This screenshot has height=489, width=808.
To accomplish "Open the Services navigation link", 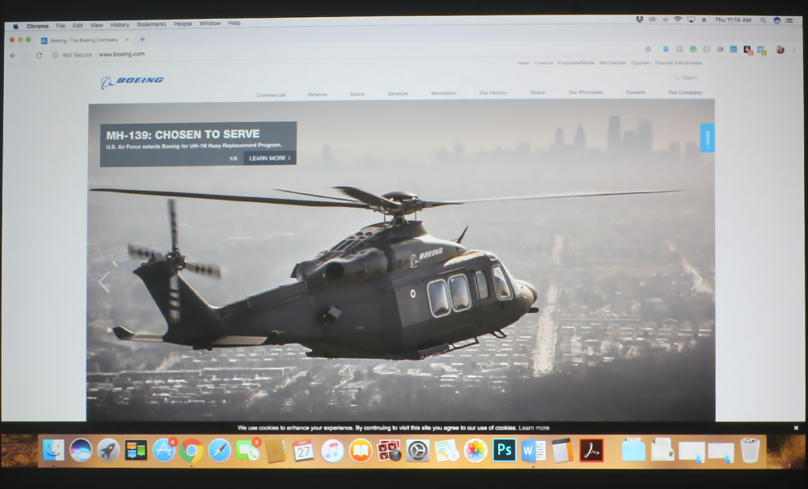I will coord(398,94).
